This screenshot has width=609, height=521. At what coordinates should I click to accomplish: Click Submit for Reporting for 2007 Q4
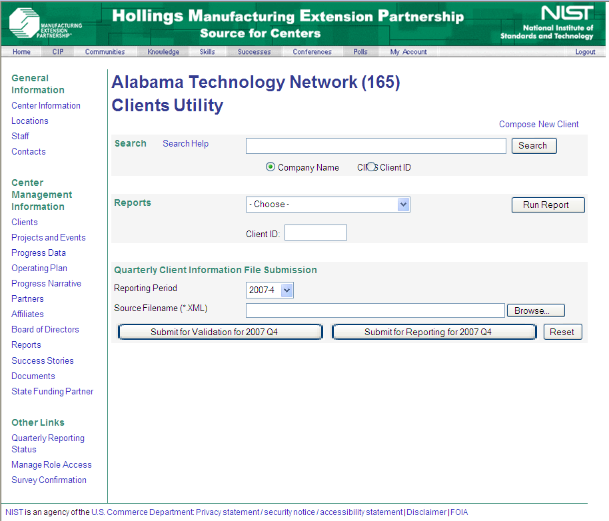click(434, 332)
